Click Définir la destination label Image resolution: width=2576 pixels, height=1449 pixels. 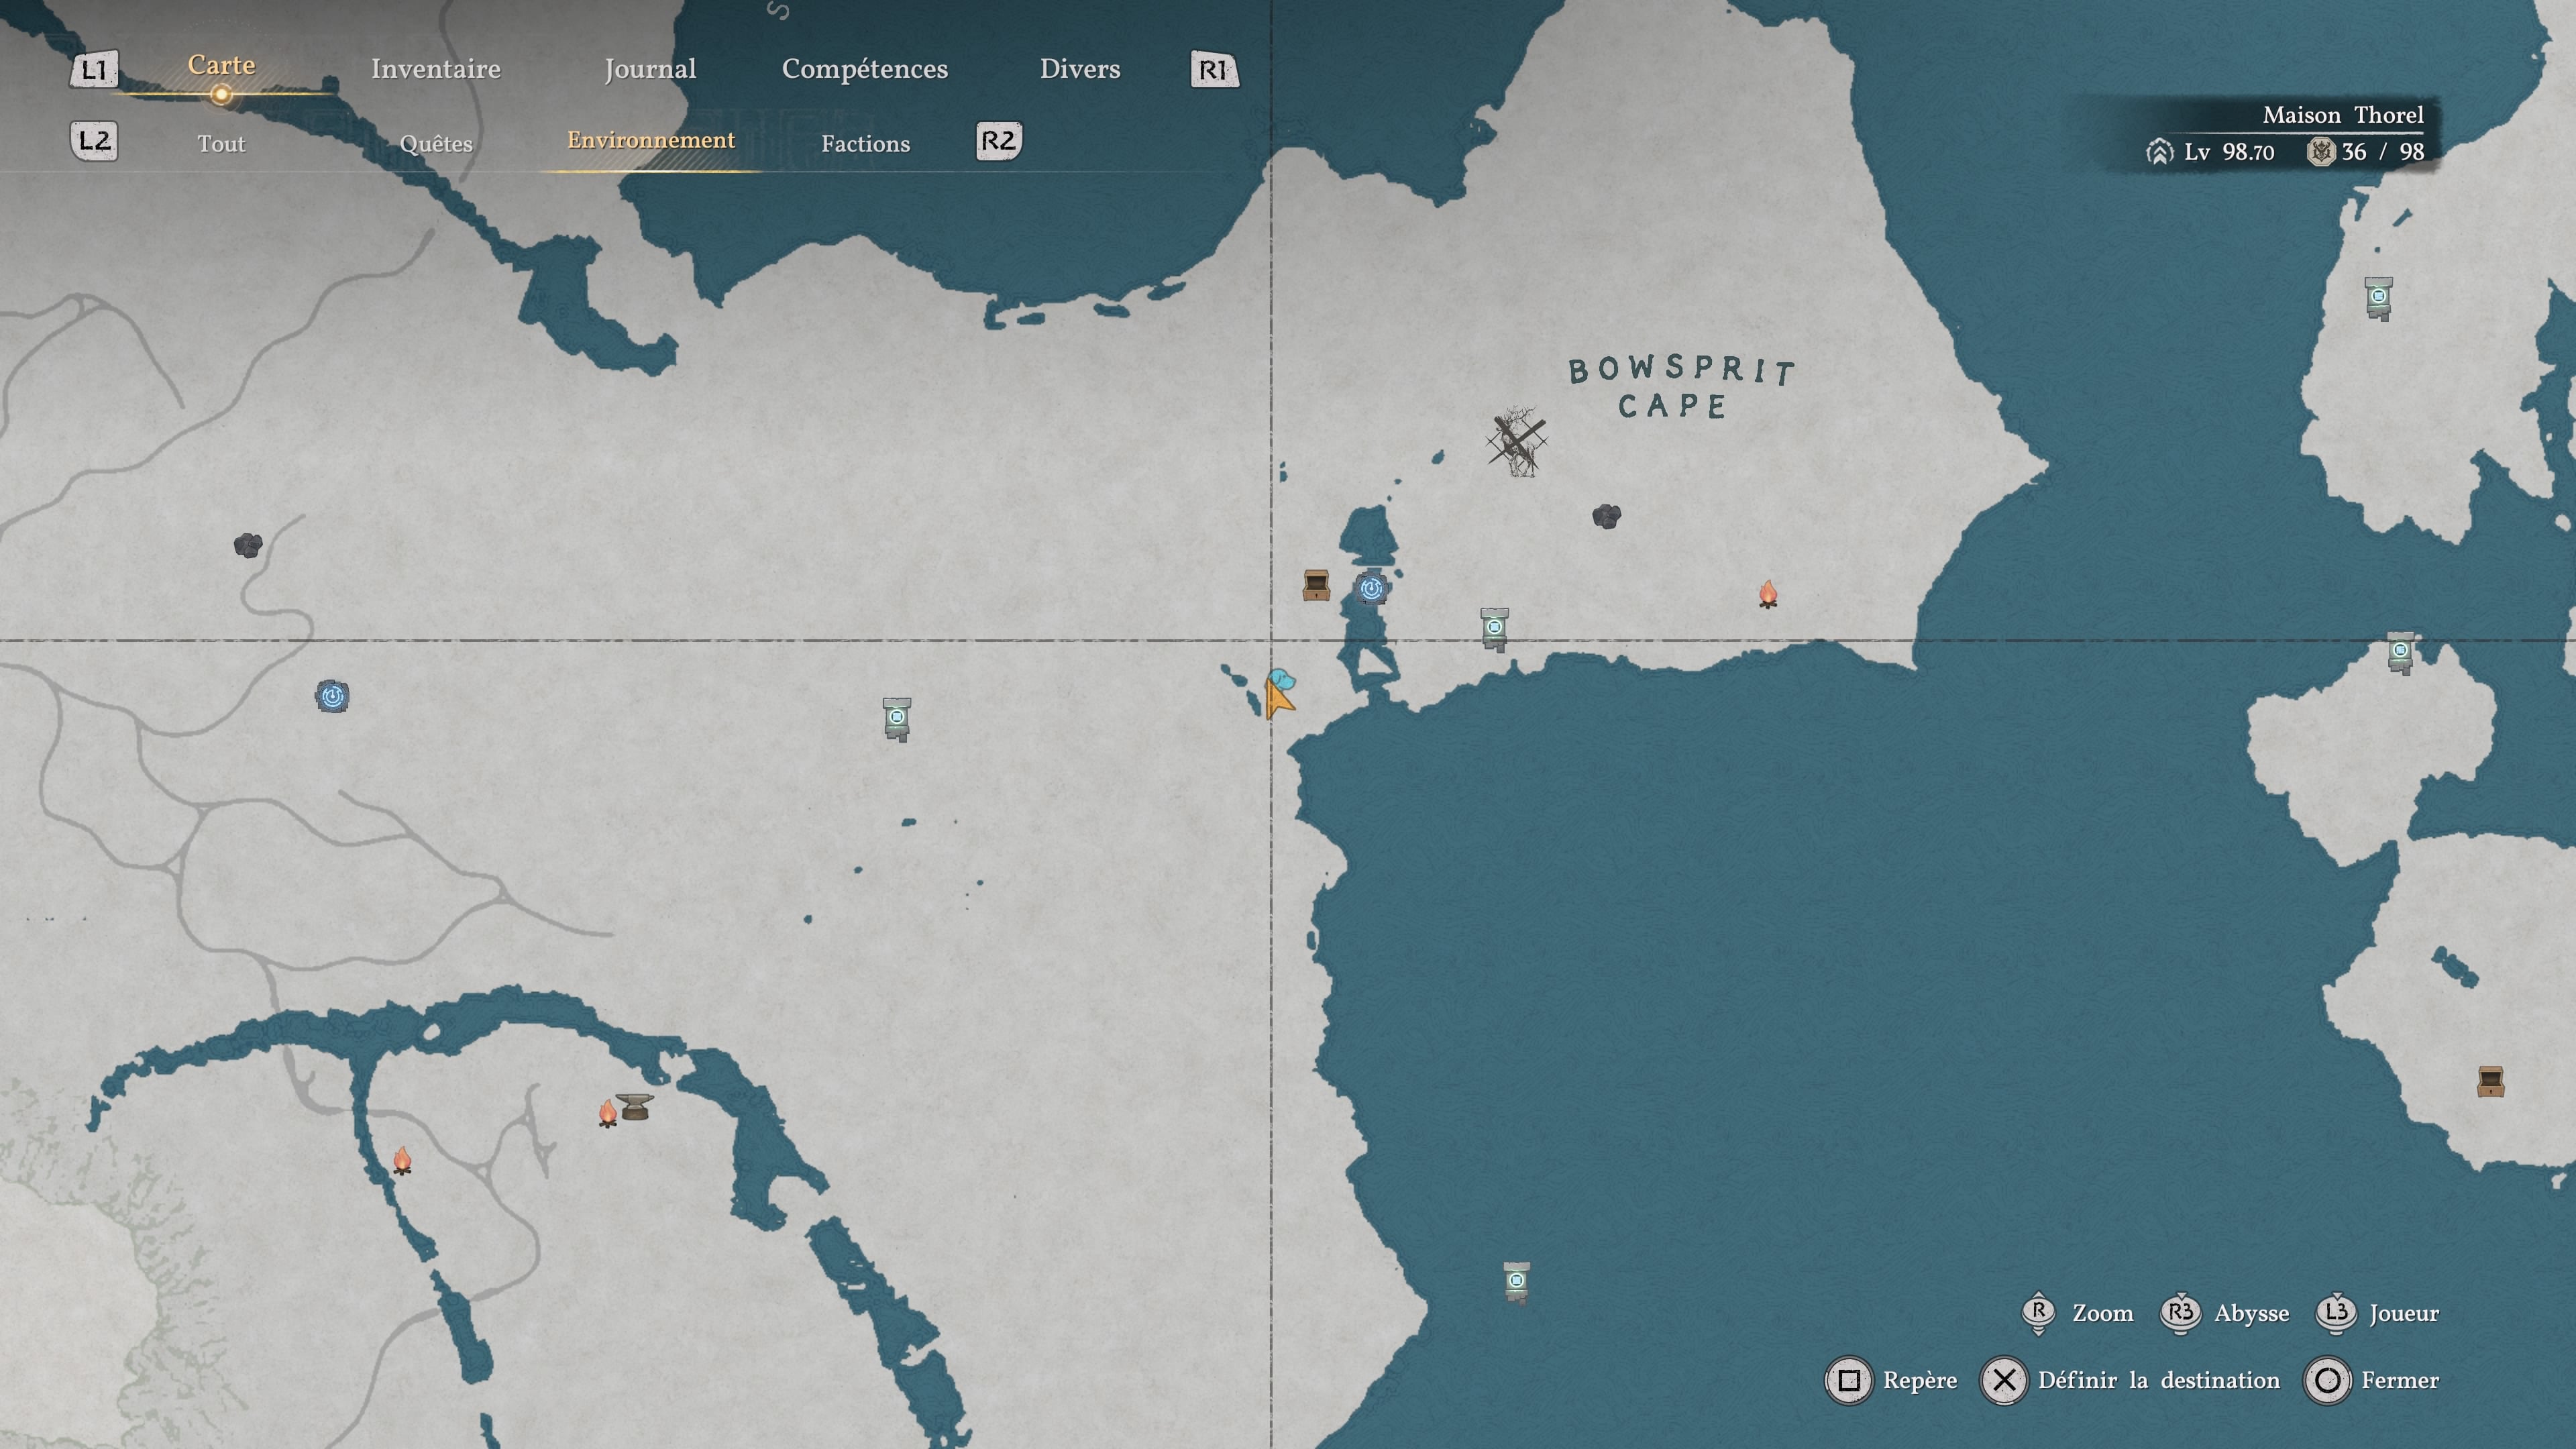pos(2159,1381)
